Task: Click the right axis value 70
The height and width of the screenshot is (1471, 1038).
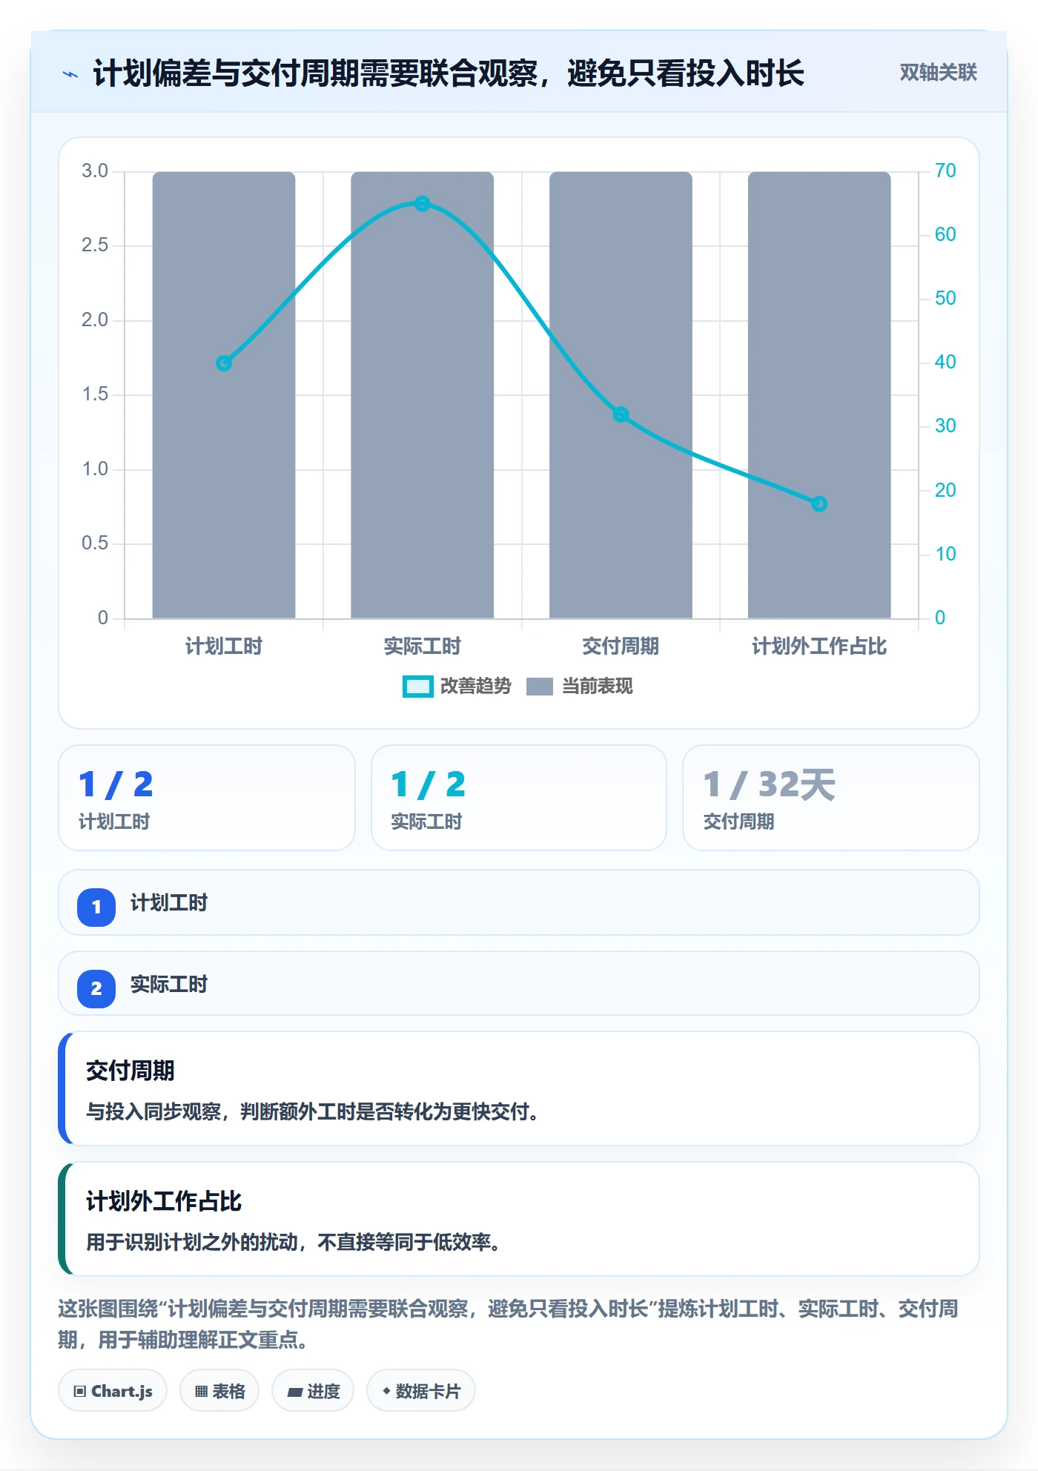Action: point(945,171)
